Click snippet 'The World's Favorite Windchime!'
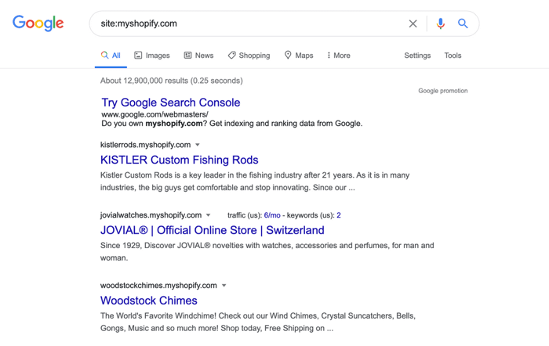The width and height of the screenshot is (549, 346). tap(258, 322)
